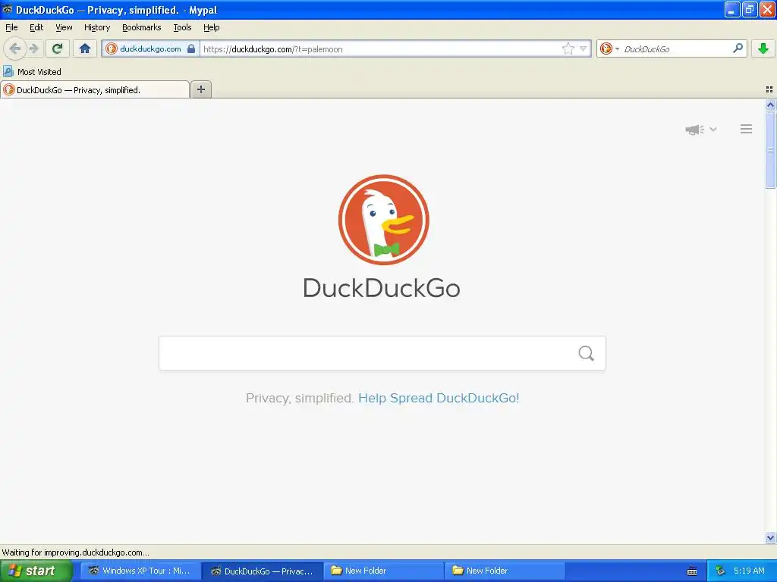Click the DuckDuckGo wordmark text
This screenshot has width=777, height=582.
(382, 288)
